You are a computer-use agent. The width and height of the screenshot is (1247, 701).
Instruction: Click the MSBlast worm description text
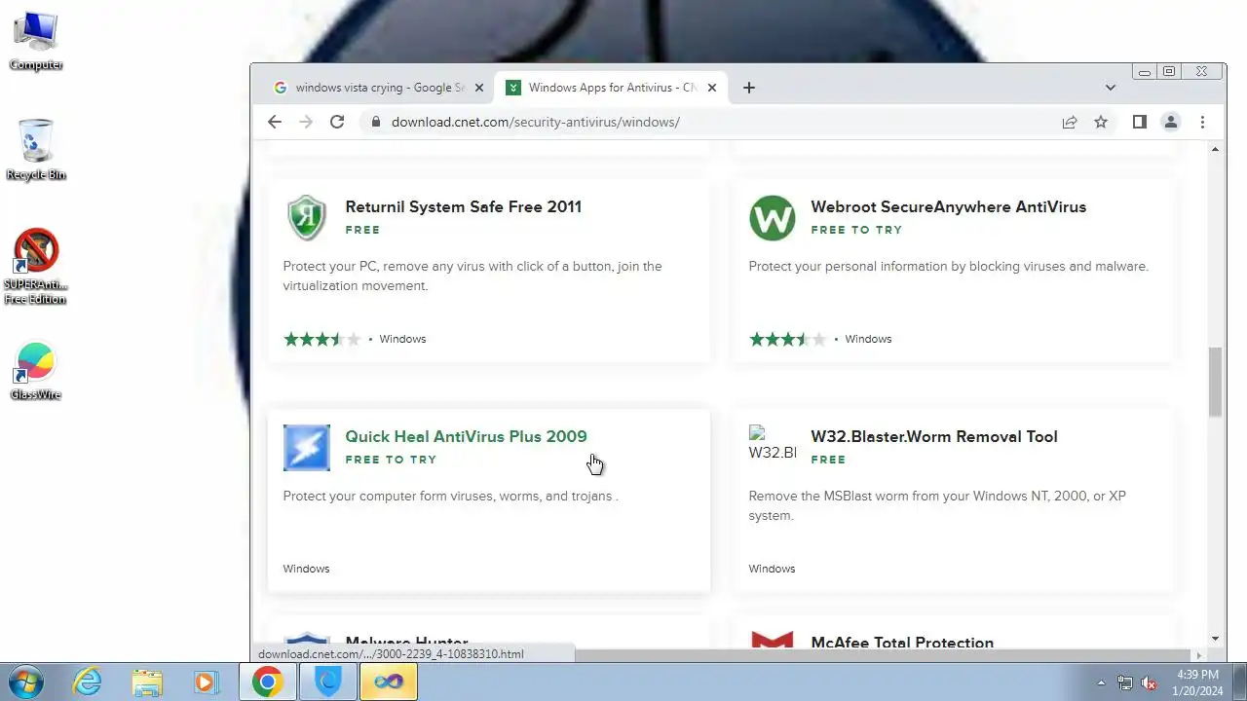[937, 505]
